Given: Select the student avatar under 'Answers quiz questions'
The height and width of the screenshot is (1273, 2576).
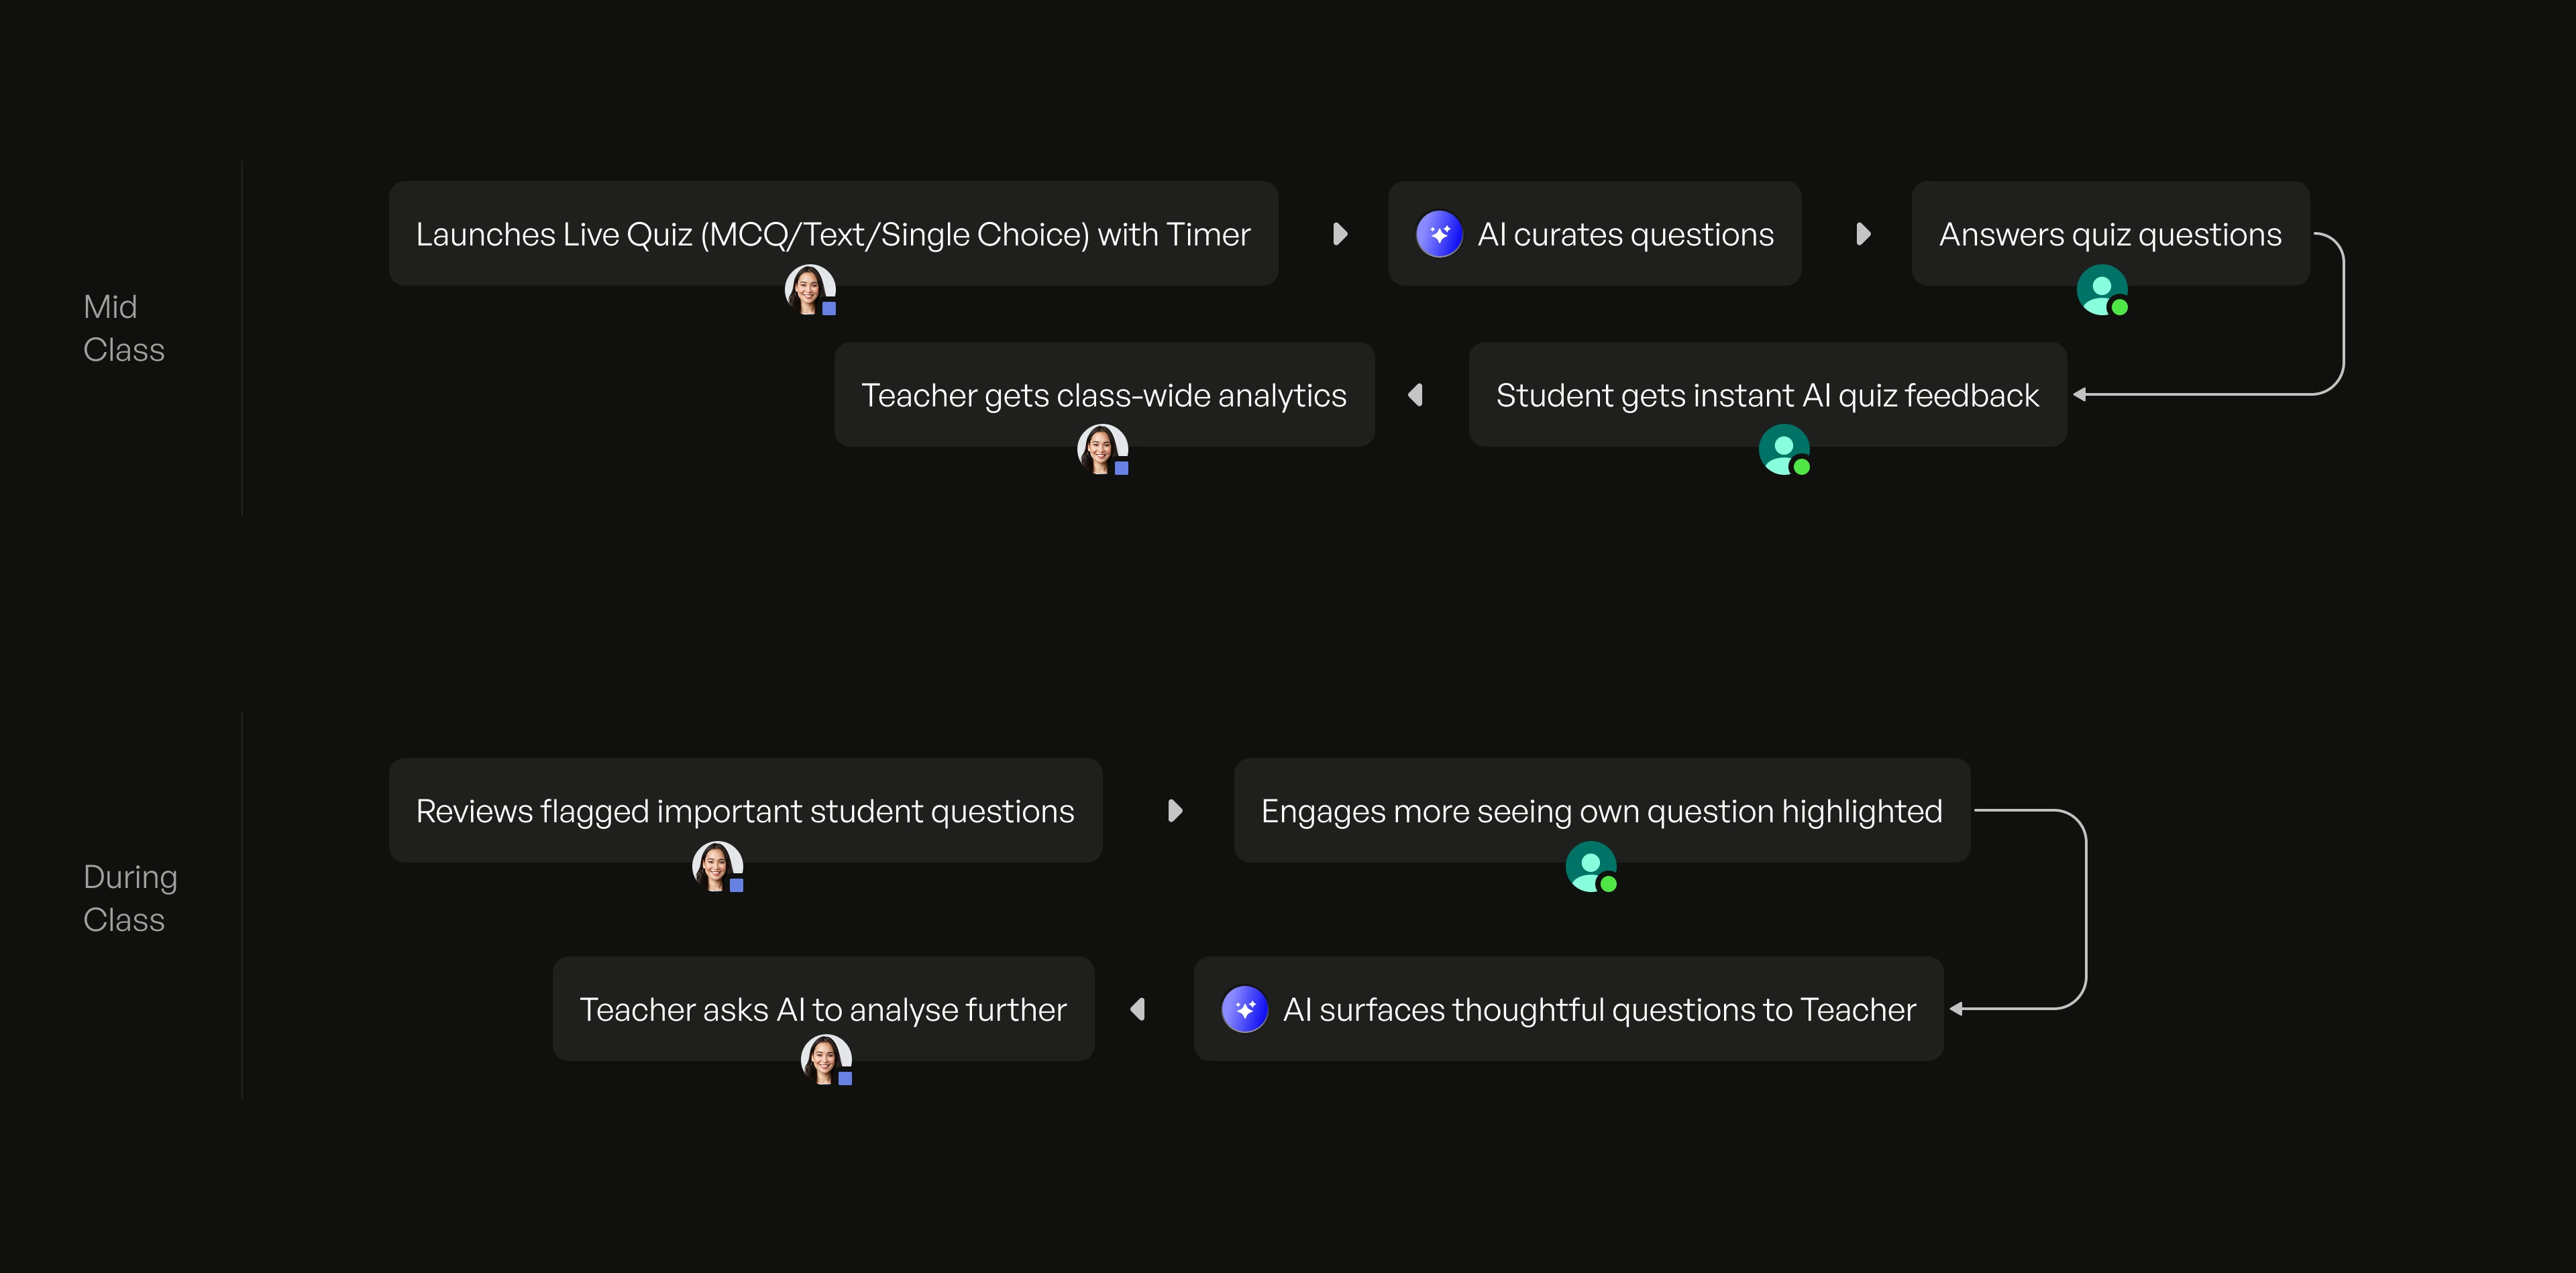Looking at the screenshot, I should [2102, 290].
